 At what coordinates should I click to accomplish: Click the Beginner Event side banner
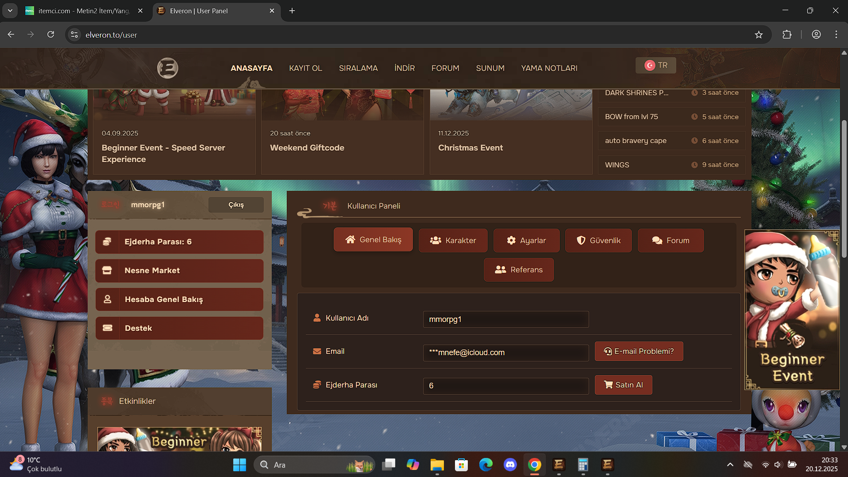tap(792, 310)
